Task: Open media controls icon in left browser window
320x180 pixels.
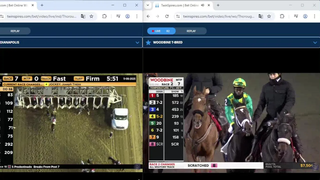Action: (x=118, y=16)
